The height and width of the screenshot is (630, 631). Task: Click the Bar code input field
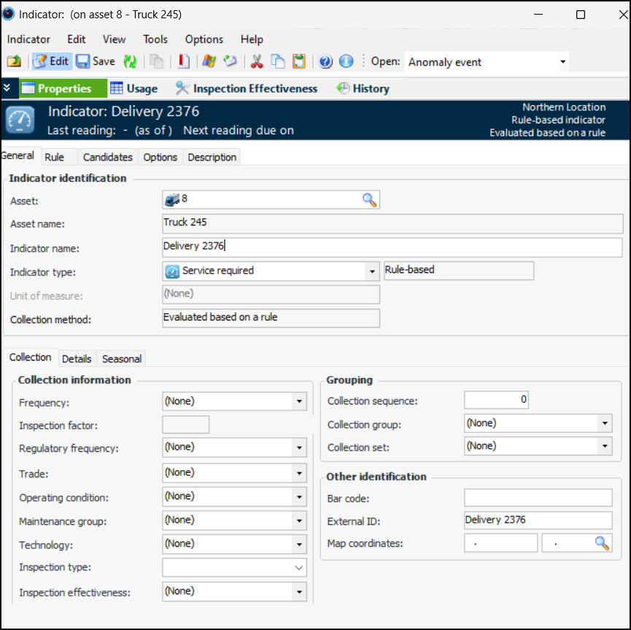(x=538, y=498)
